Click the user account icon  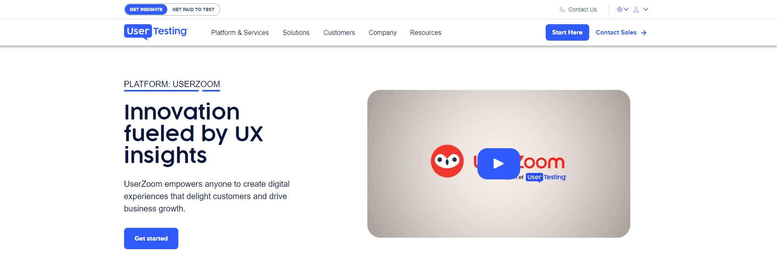[636, 9]
